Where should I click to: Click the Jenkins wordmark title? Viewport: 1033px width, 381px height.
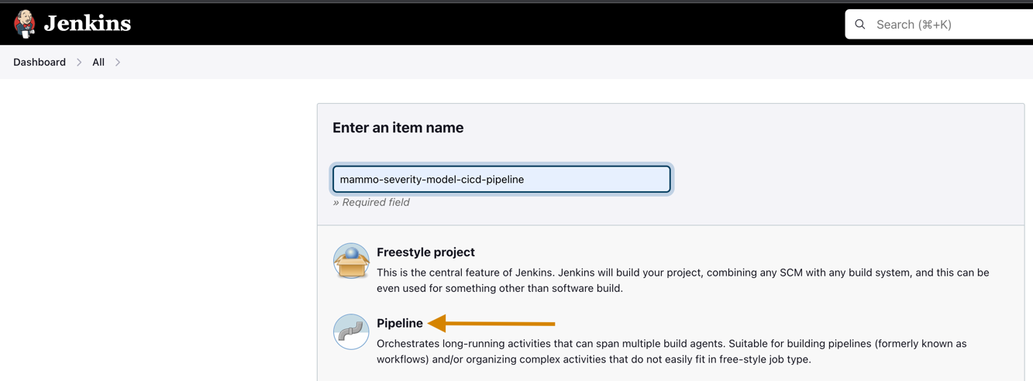point(87,24)
